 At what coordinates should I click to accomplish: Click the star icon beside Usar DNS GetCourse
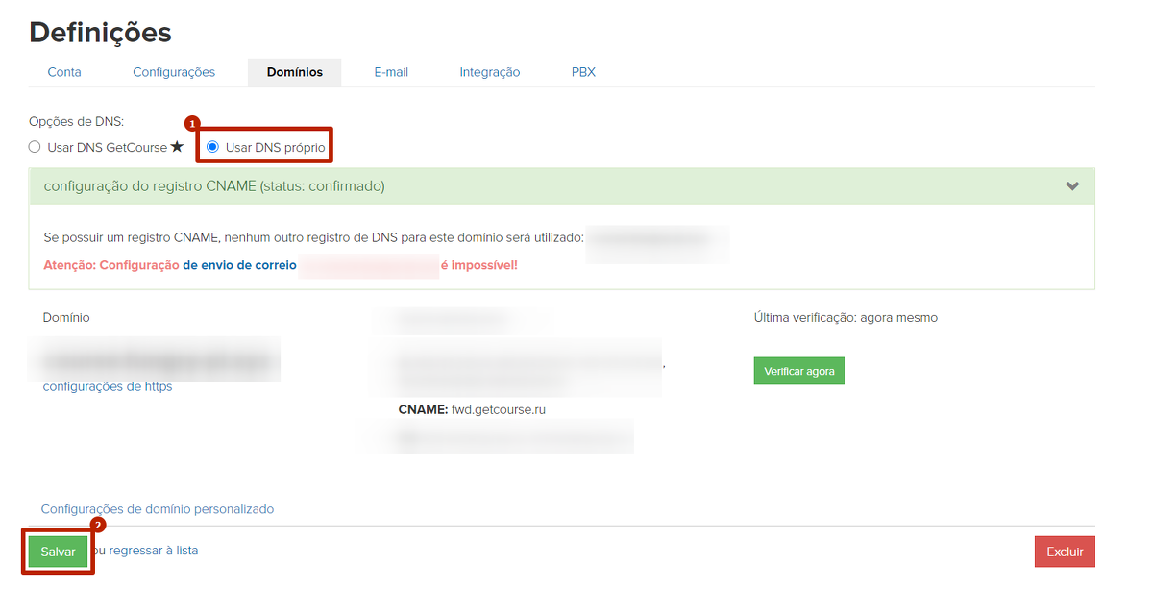click(x=177, y=147)
